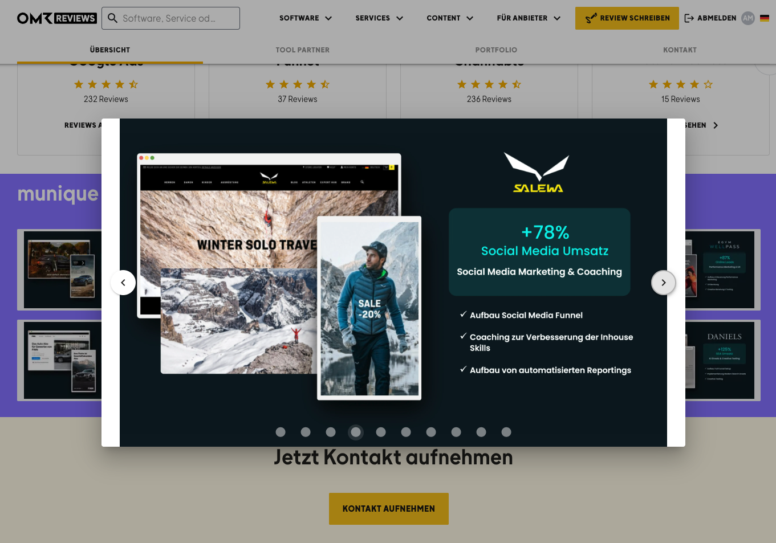Click the Abmelden logout icon

tap(689, 18)
